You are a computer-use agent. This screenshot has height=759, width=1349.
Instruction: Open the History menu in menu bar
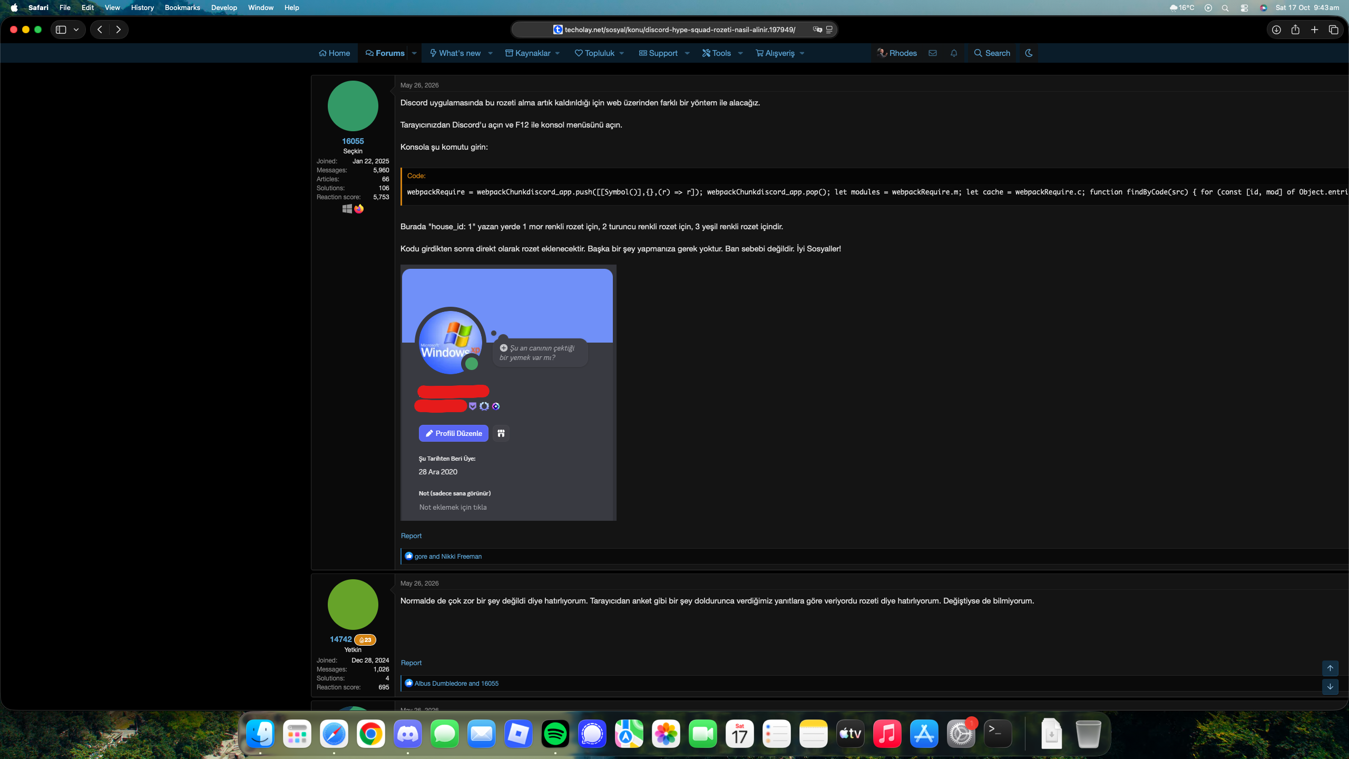142,7
